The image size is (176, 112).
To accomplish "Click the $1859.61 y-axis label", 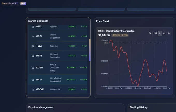I will 105,61.
